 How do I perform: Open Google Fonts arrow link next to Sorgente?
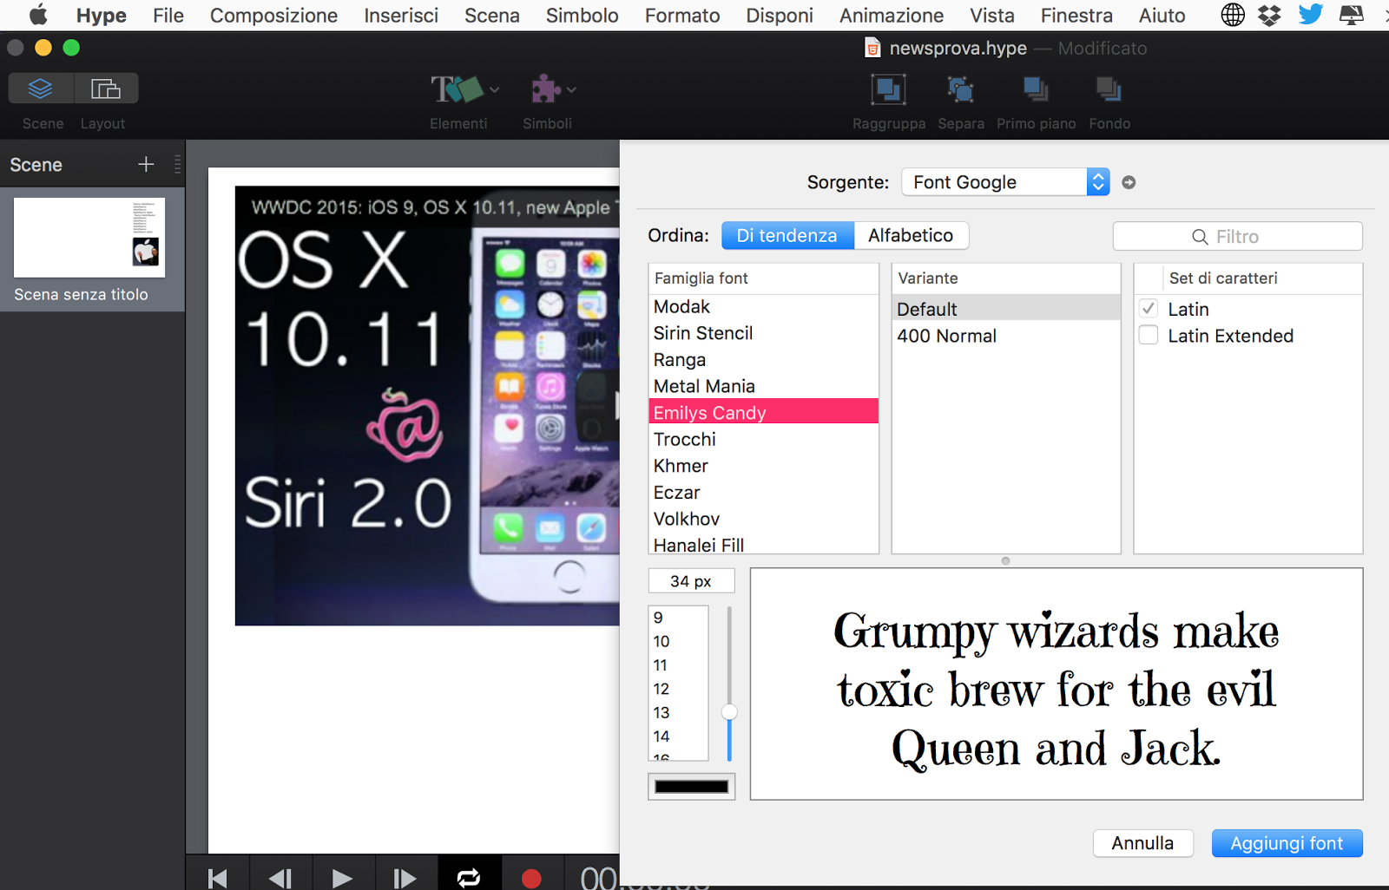(x=1129, y=182)
